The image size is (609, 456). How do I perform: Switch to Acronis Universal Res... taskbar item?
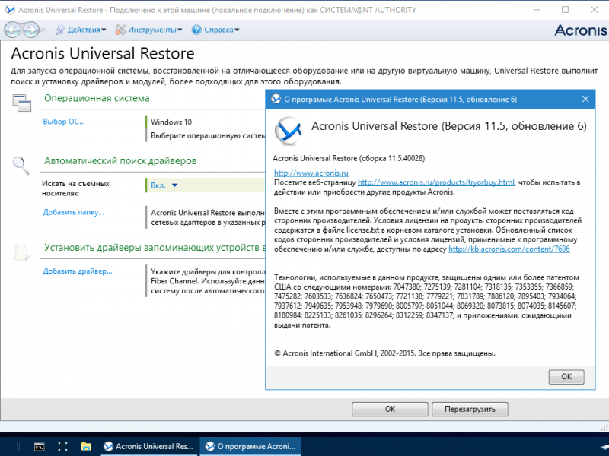tap(150, 446)
